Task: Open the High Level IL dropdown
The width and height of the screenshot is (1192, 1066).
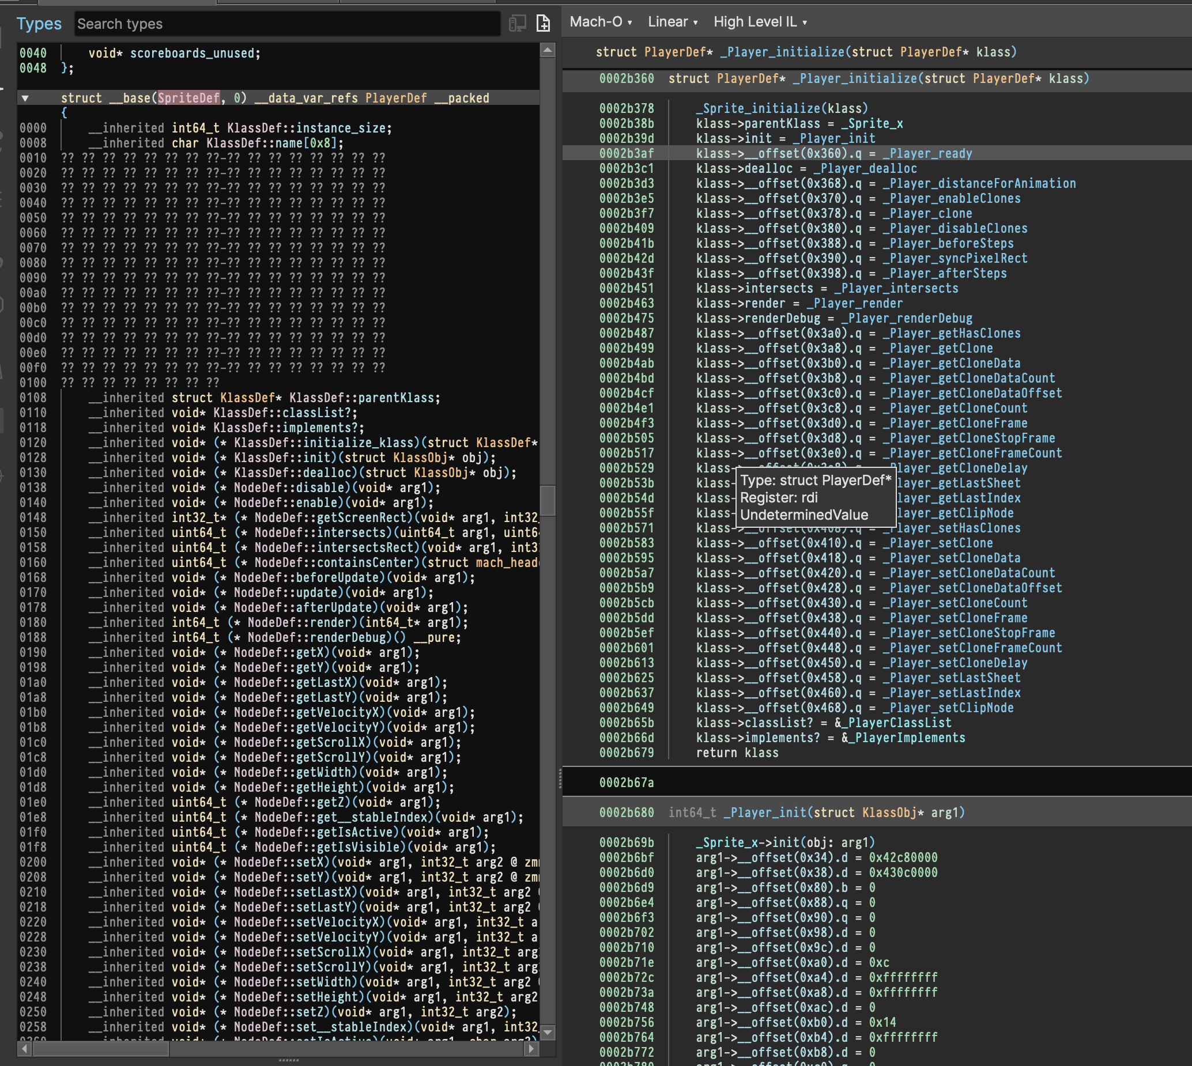Action: pyautogui.click(x=760, y=21)
